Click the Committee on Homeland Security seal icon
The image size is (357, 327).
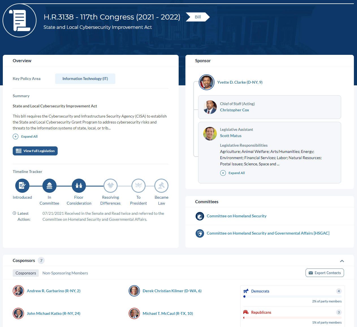pyautogui.click(x=200, y=216)
